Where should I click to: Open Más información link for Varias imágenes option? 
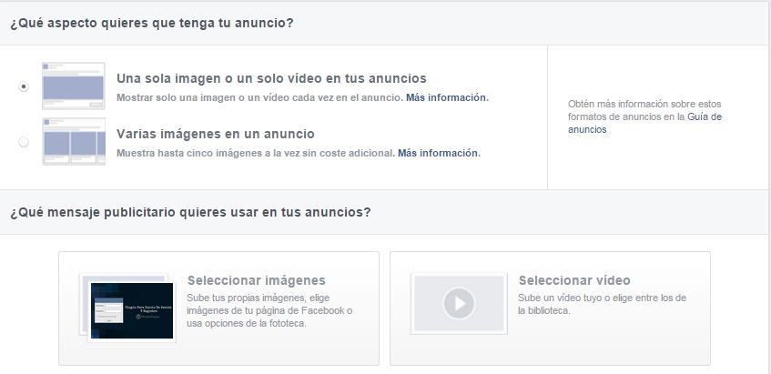tap(439, 153)
